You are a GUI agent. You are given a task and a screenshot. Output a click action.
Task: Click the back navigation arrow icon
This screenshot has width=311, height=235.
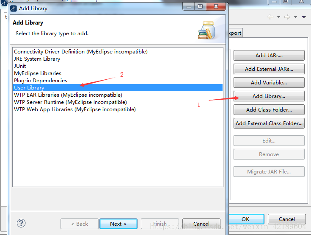coord(270,17)
